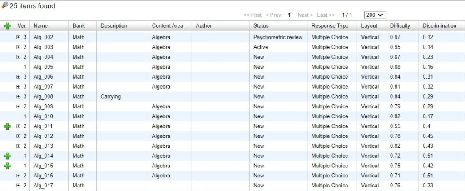Select the Alg_005 item name

[43, 67]
